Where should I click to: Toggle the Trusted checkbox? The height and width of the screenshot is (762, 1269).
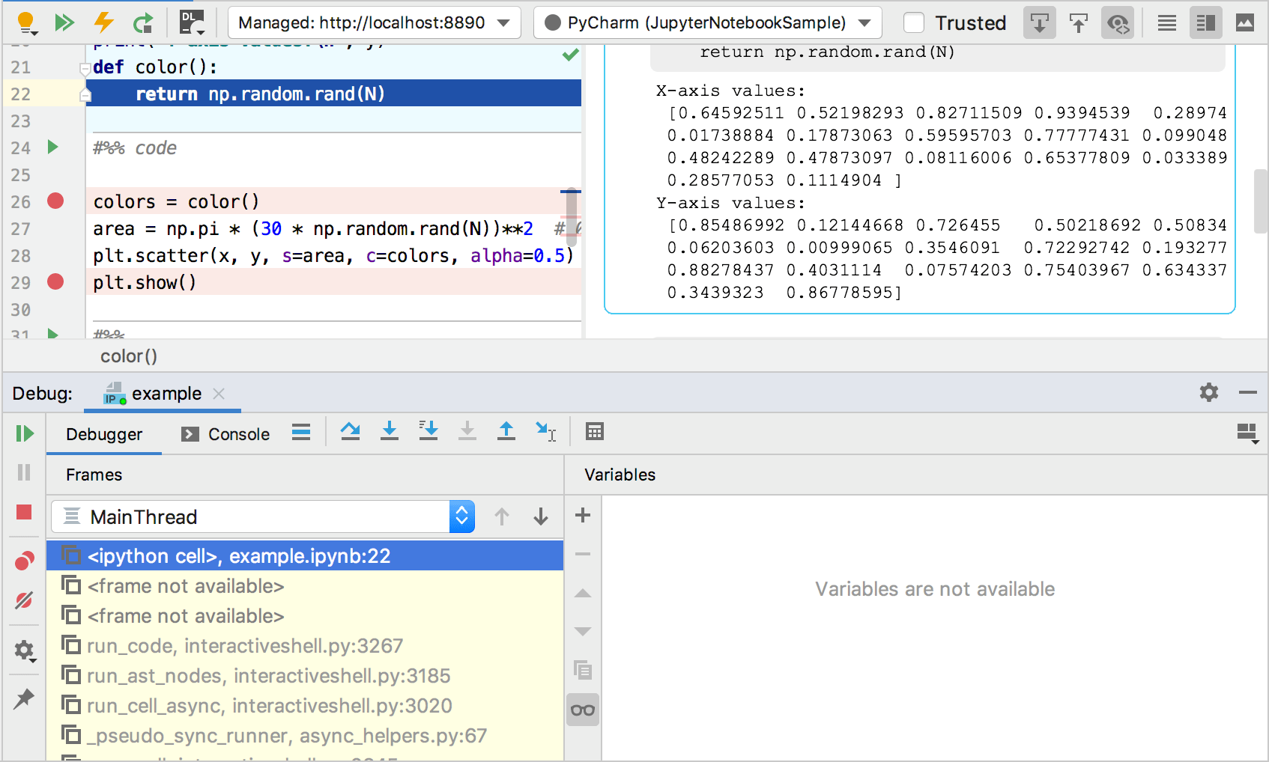[x=914, y=22]
